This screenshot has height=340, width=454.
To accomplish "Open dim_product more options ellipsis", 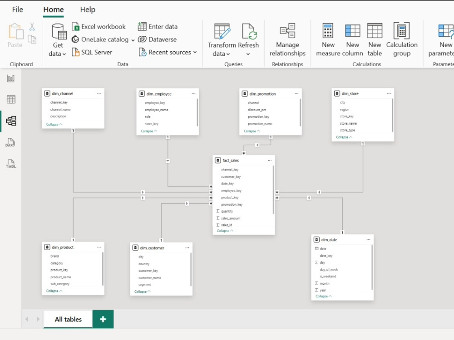I will (x=99, y=247).
